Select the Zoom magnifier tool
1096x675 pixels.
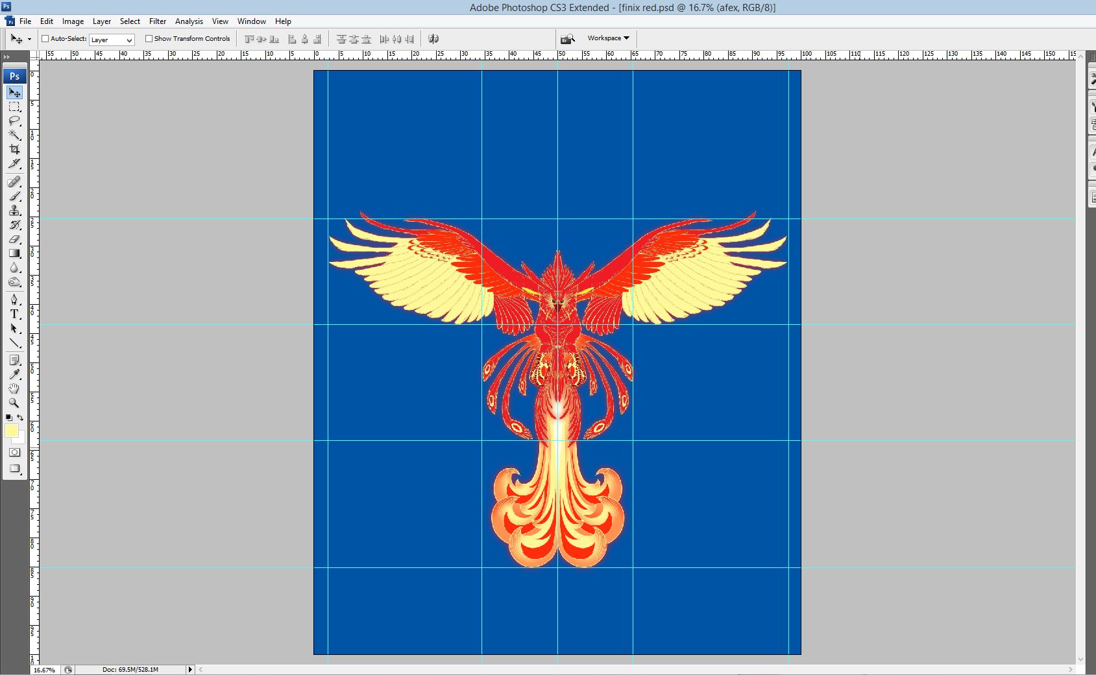tap(14, 403)
